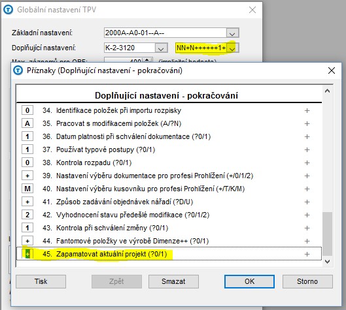Confirm with the OK button

pyautogui.click(x=249, y=281)
